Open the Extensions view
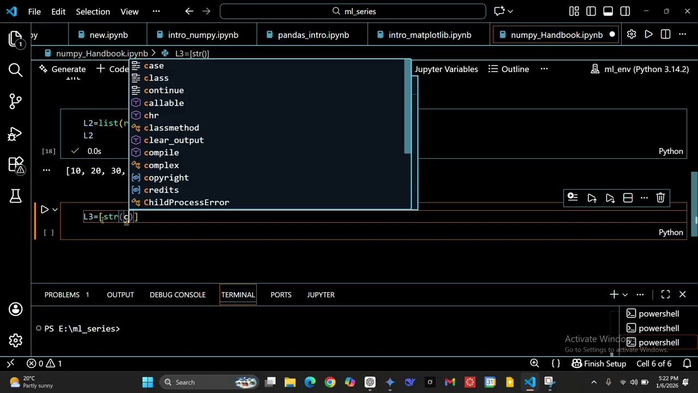Screen dimensions: 698x393 point(15,164)
